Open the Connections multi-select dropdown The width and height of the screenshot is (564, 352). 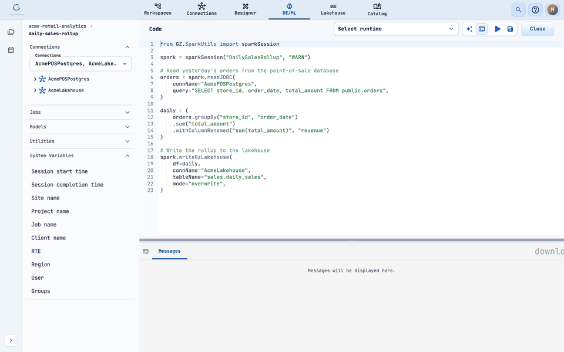(x=80, y=64)
